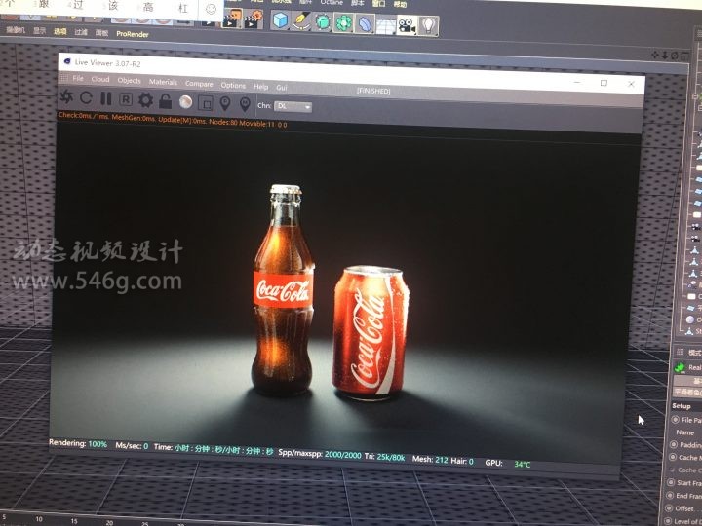Open the ProRender viewport menu
The image size is (702, 526).
(132, 34)
